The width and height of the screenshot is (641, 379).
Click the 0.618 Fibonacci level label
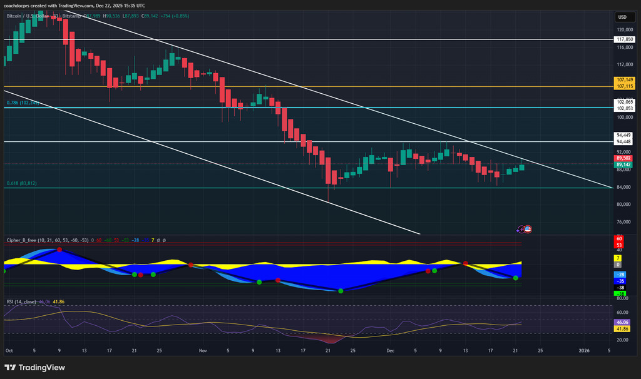pyautogui.click(x=21, y=183)
